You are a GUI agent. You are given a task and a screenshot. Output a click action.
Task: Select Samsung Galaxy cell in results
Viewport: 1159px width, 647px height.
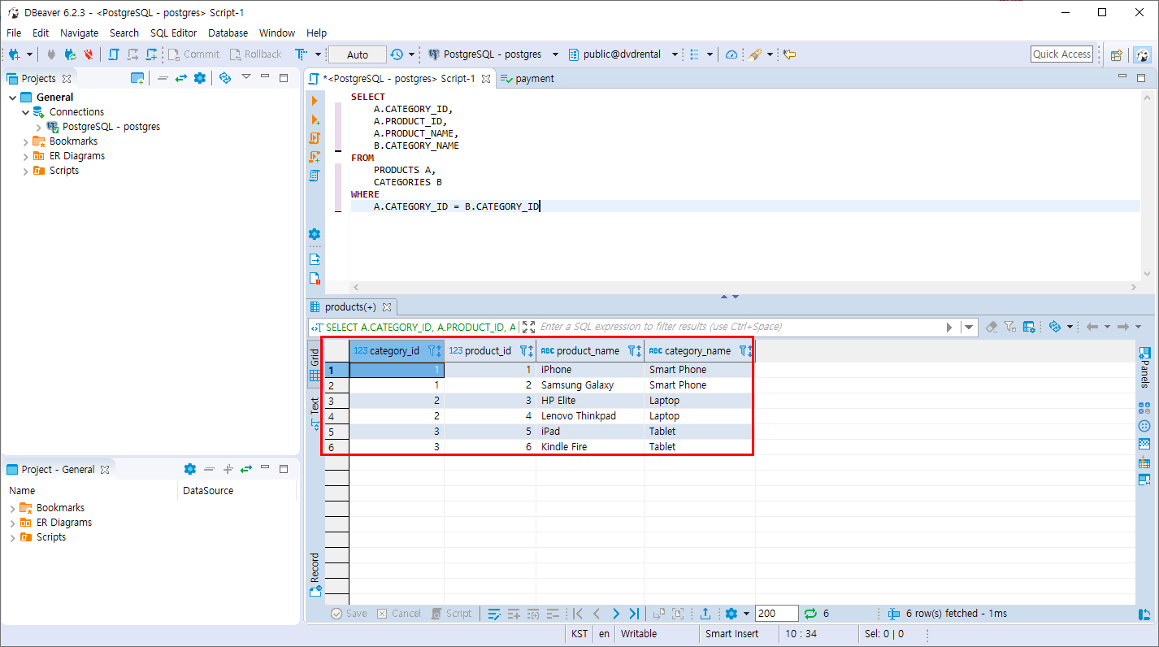pyautogui.click(x=590, y=385)
